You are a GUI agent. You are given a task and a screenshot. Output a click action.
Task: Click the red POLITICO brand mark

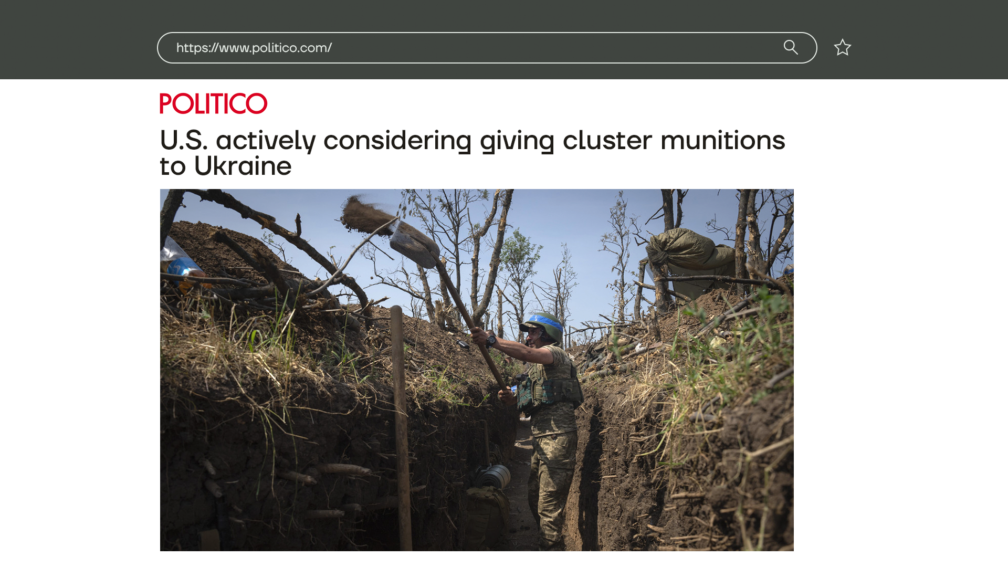(214, 103)
